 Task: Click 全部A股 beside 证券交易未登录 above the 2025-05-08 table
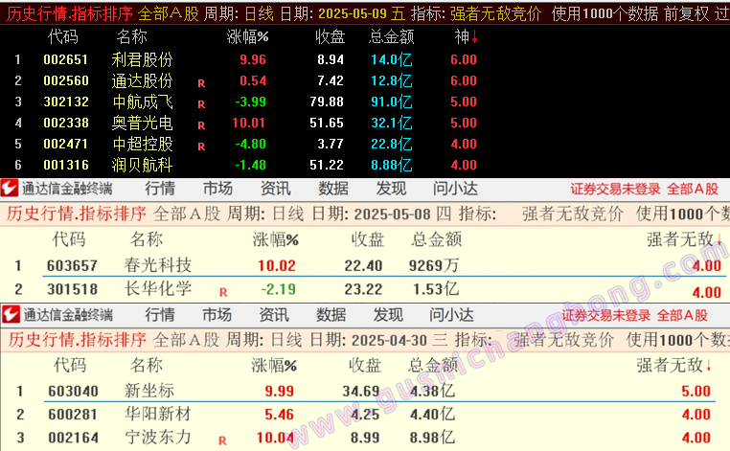(693, 189)
